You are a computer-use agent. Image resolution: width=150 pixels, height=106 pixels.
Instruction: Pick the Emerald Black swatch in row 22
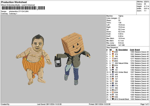point(113,99)
